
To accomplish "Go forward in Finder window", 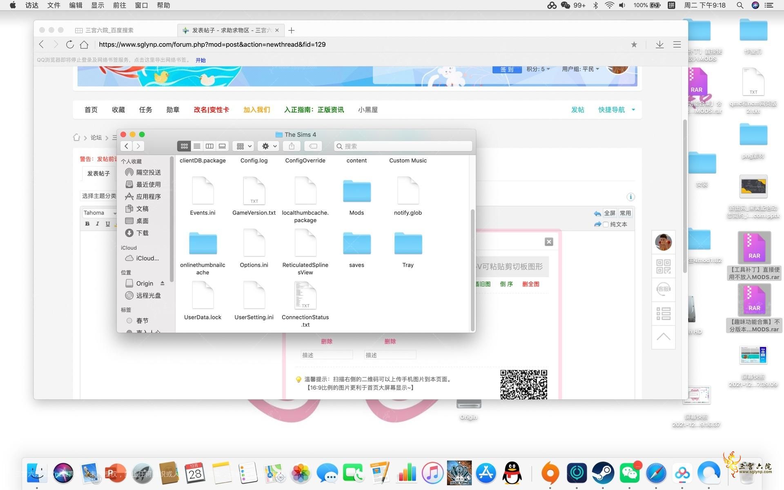I will coord(138,146).
